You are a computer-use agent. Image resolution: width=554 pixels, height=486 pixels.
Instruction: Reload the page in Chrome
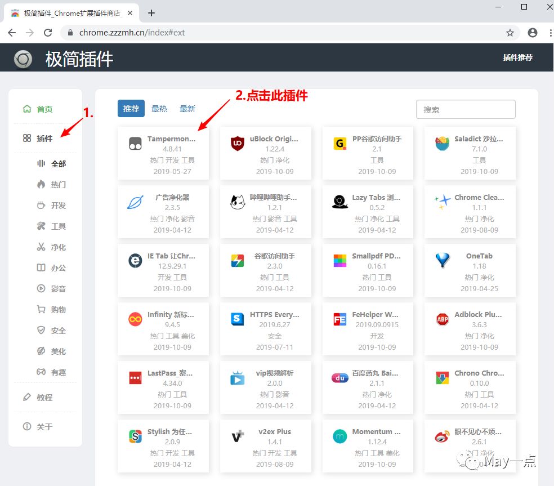click(x=48, y=33)
